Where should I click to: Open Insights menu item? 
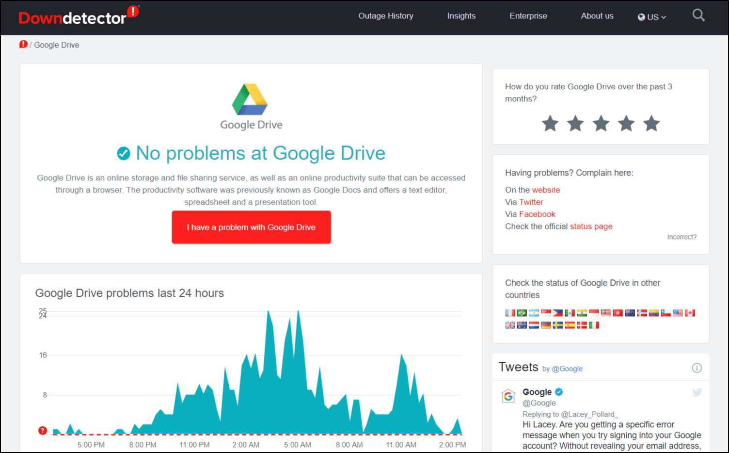461,16
